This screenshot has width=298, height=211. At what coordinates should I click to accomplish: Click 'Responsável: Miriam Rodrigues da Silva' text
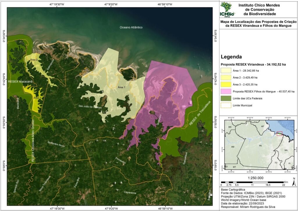point(248,207)
